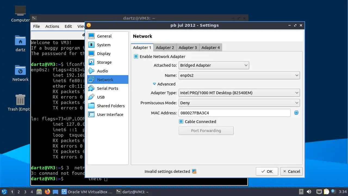
Task: Open the USB settings category
Action: [x=108, y=97]
